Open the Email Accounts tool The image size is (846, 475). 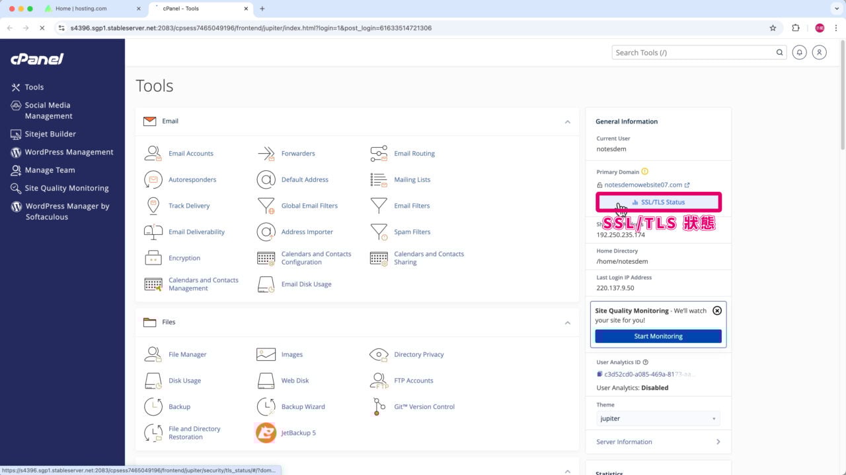point(190,153)
